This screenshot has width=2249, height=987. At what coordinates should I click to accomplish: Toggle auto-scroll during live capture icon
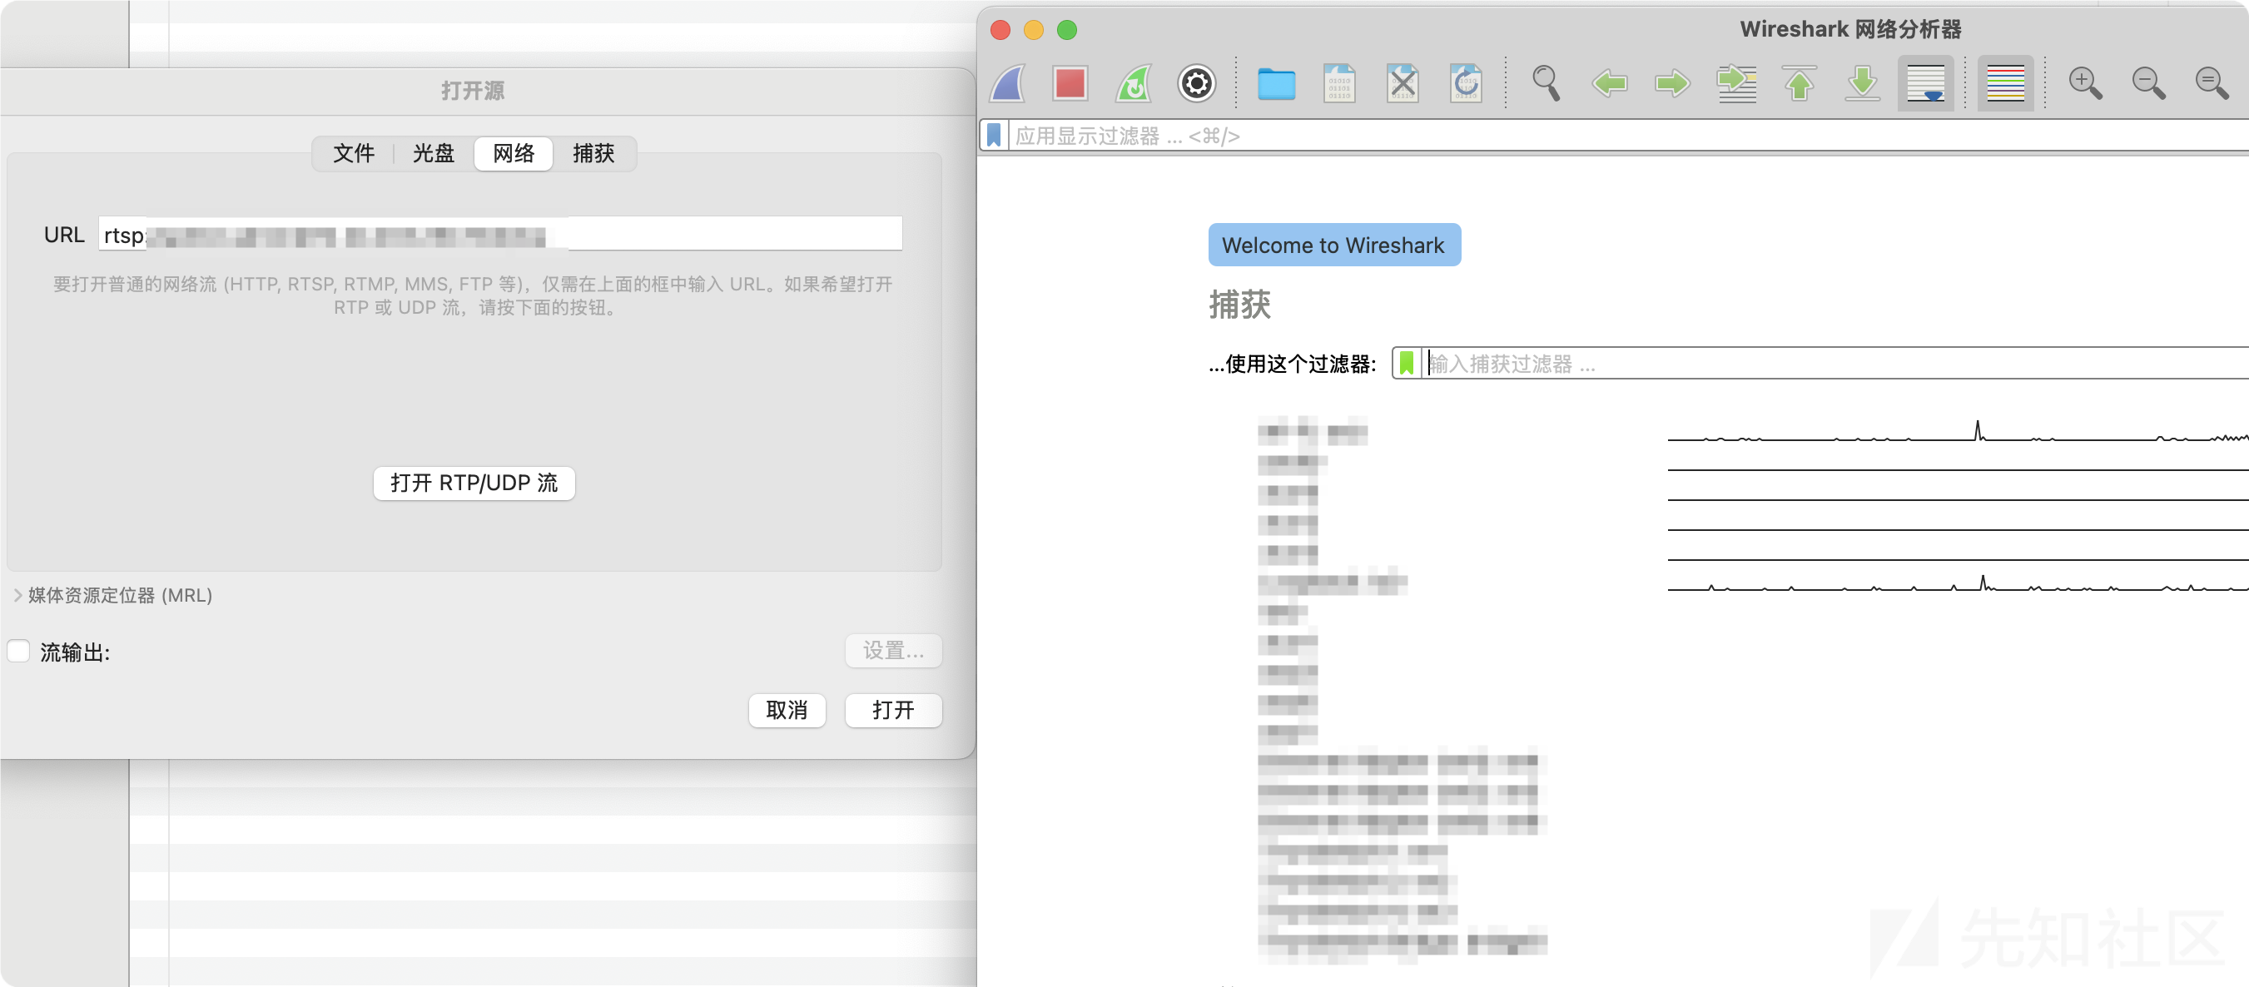1925,84
